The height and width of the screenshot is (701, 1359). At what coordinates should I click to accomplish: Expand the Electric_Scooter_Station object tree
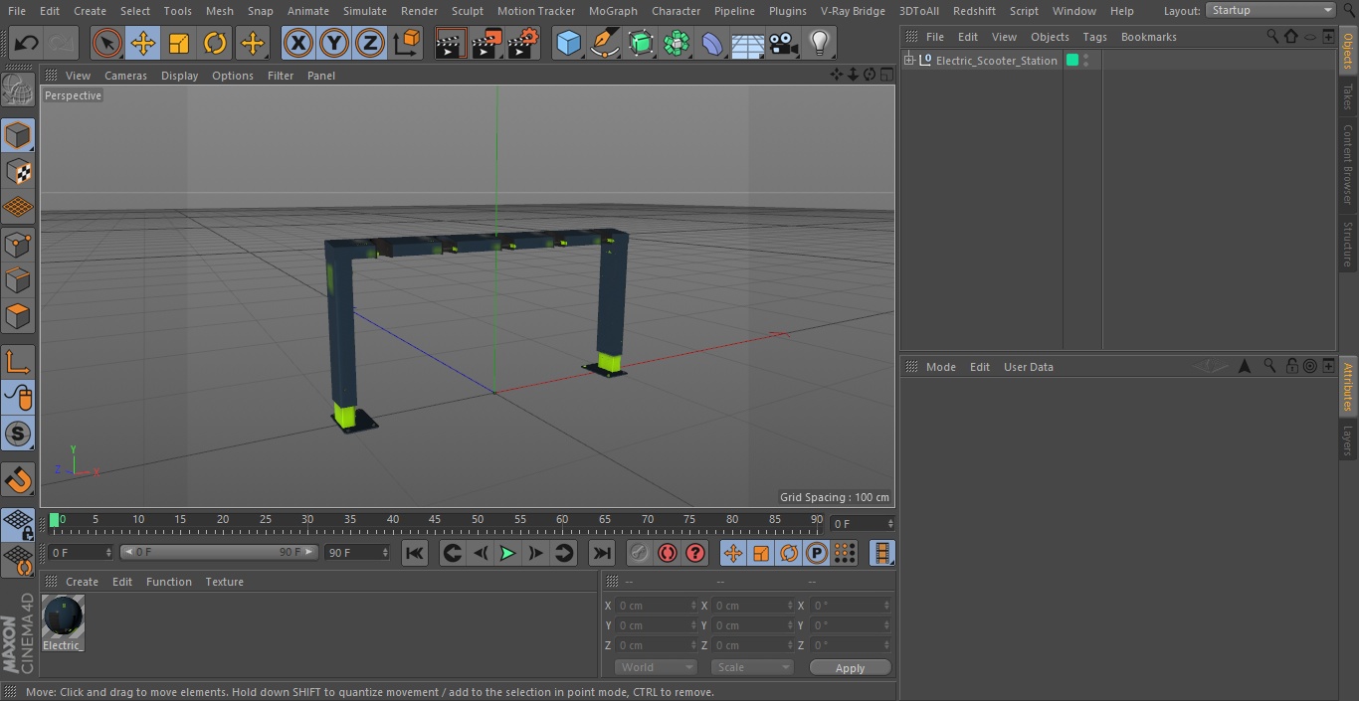(x=908, y=60)
